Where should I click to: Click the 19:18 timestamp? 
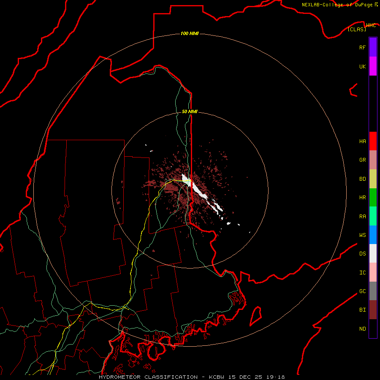coord(275,377)
